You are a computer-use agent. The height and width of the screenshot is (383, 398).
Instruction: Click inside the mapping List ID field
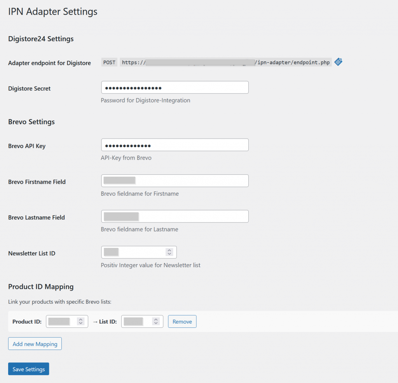tap(137, 322)
